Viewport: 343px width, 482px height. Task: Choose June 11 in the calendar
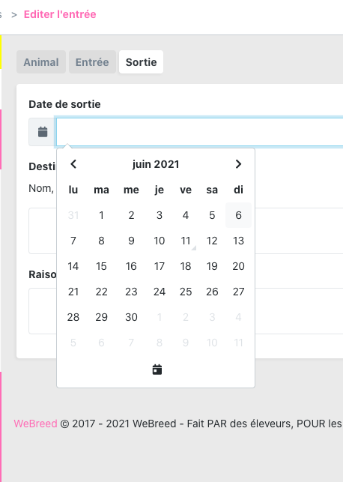(x=186, y=241)
